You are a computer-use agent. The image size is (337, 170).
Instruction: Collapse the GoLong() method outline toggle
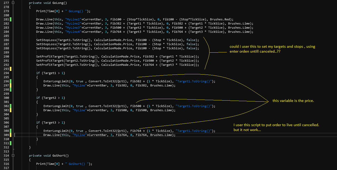[x=13, y=3]
